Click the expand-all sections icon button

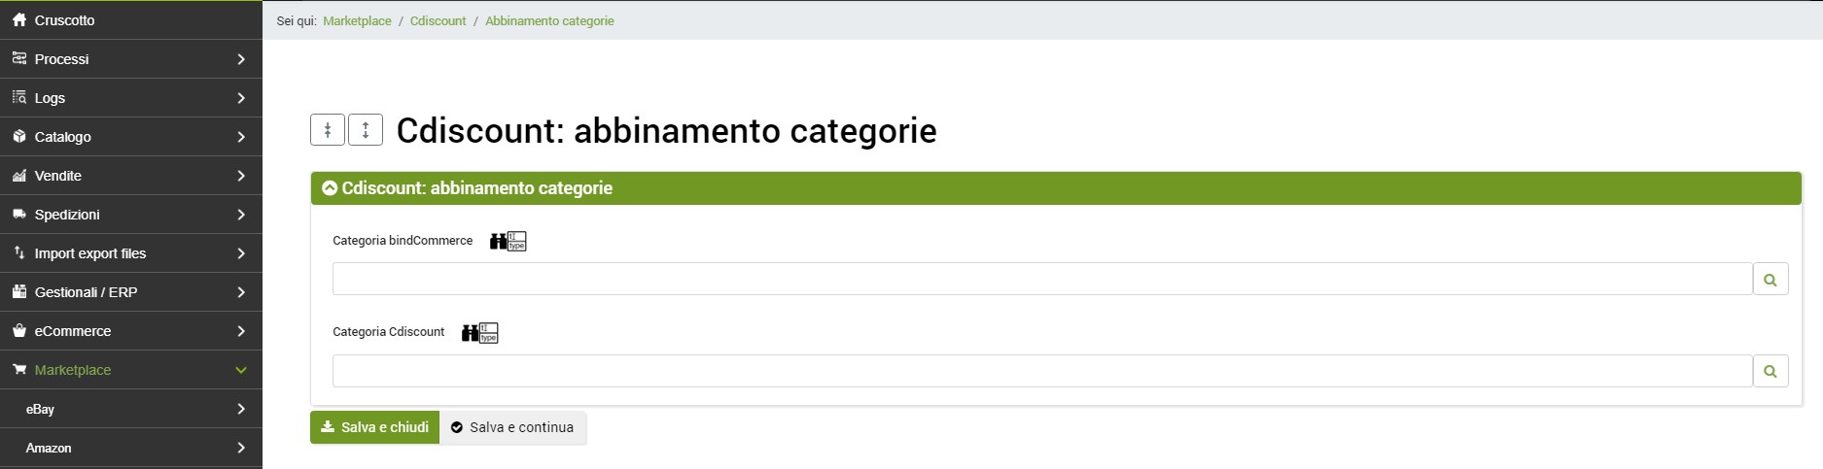366,130
